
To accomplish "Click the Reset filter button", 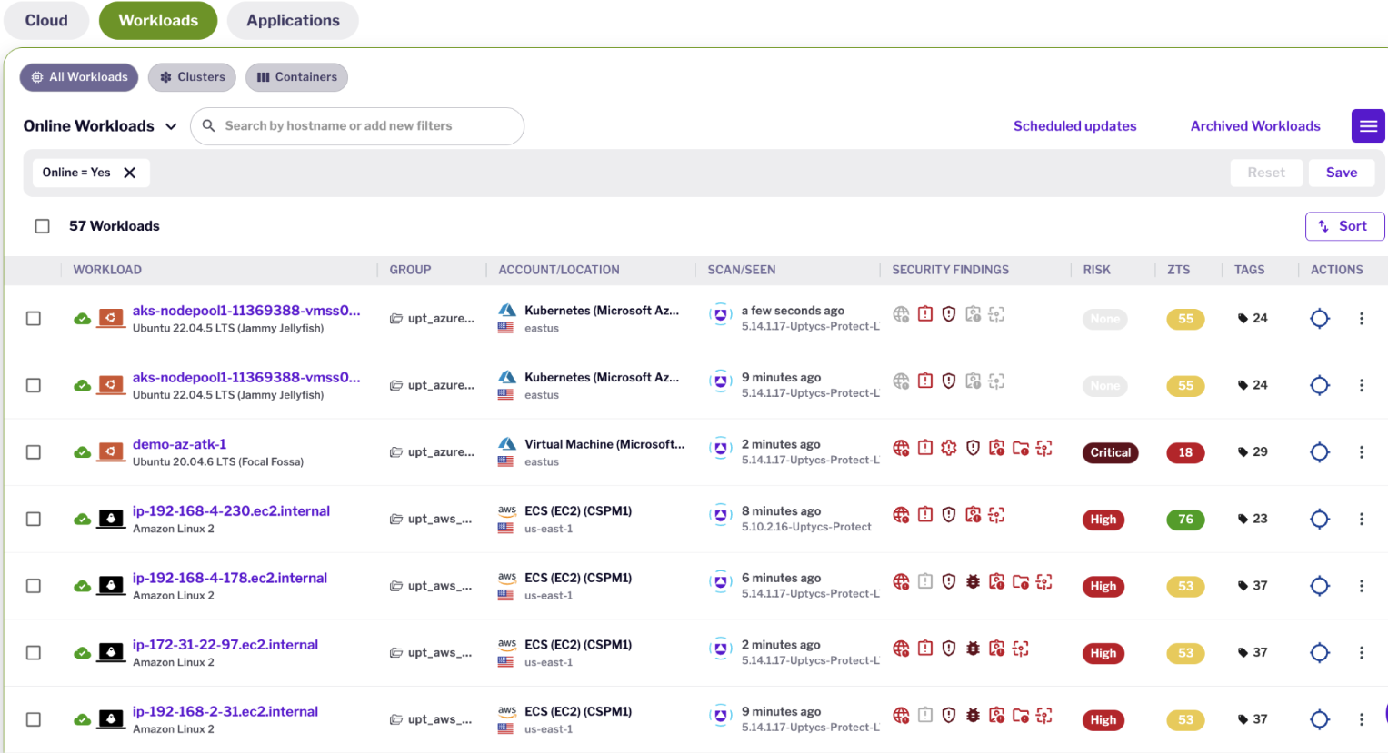I will click(x=1266, y=173).
